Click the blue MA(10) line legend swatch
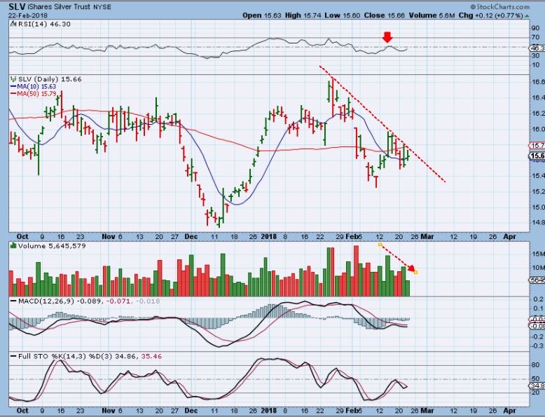Image resolution: width=545 pixels, height=417 pixels. click(x=13, y=87)
